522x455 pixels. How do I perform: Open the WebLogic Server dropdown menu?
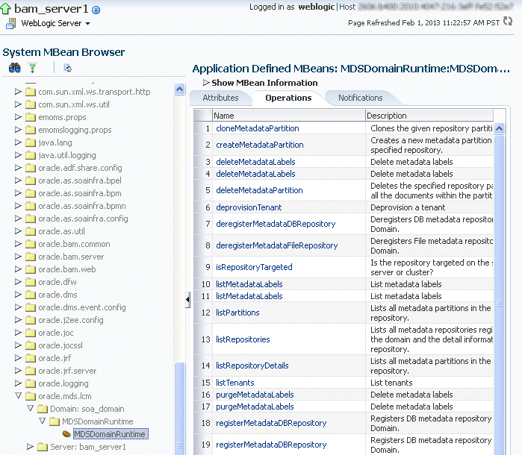point(55,23)
